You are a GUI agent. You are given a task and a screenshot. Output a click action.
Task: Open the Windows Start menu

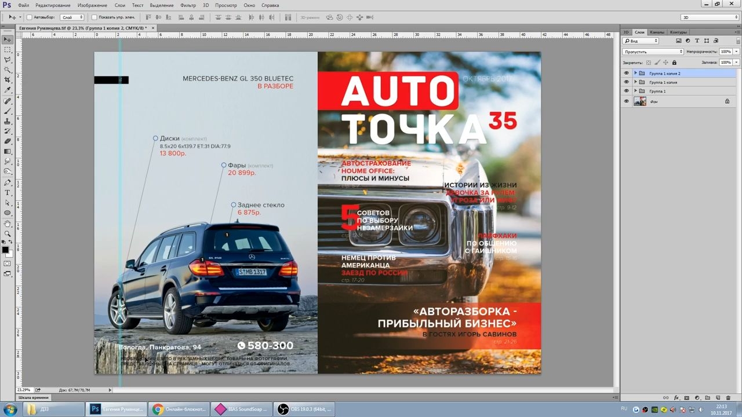(10, 409)
